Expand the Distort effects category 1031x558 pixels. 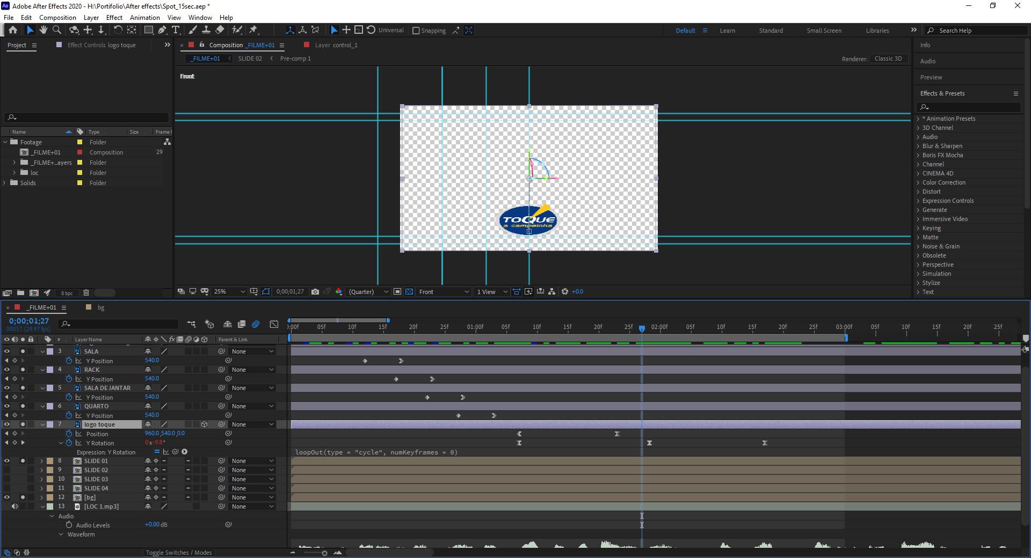tap(918, 192)
